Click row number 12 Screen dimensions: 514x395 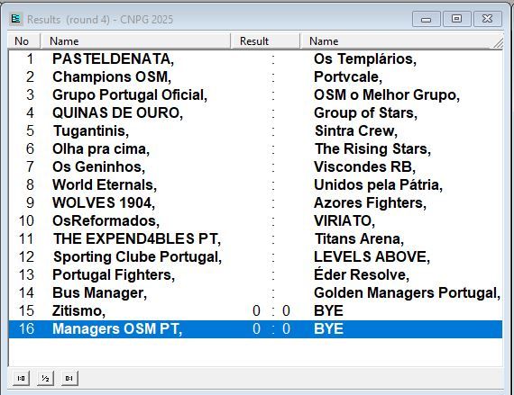pos(26,256)
